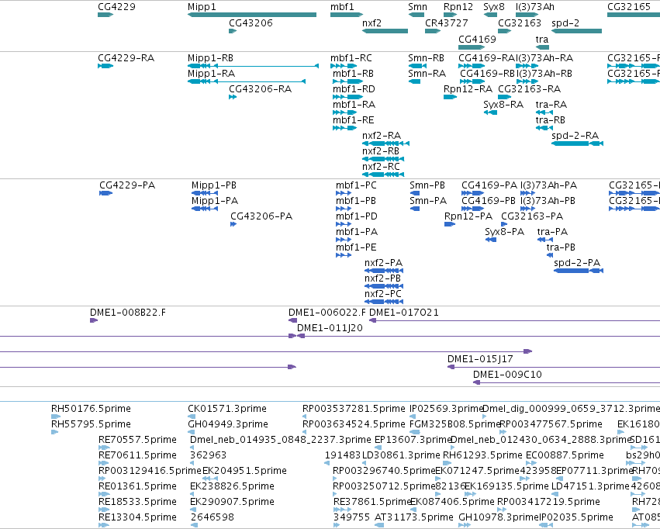
Task: Select the mbf1-PC protein
Action: coord(344,193)
